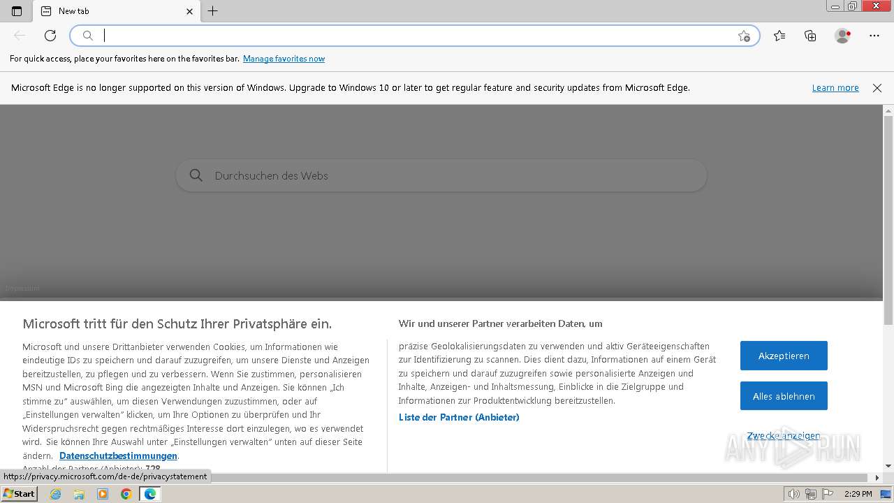The width and height of the screenshot is (894, 503).
Task: Open the Windows Start button
Action: (19, 494)
